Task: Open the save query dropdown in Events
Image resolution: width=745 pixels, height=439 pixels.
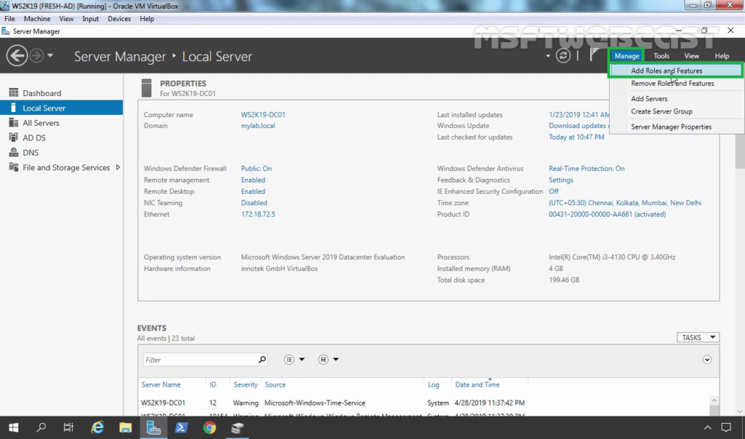Action: coord(328,360)
